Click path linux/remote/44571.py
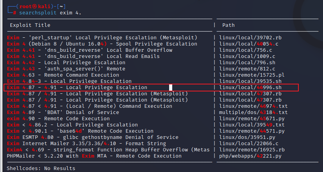The height and width of the screenshot is (172, 323). point(252,131)
